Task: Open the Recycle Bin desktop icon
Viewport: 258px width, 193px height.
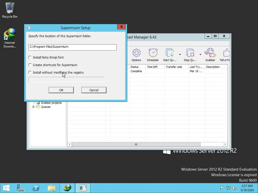Action: pos(10,10)
